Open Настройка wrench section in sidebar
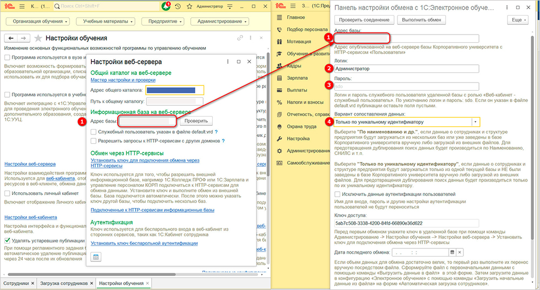This screenshot has height=290, width=540. (298, 138)
